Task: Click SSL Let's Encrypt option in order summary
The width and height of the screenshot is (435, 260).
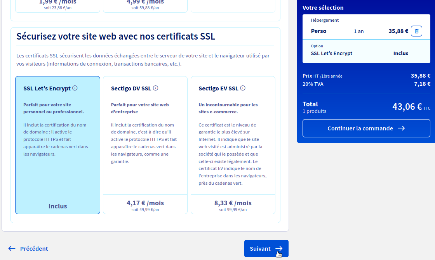Action: (331, 53)
